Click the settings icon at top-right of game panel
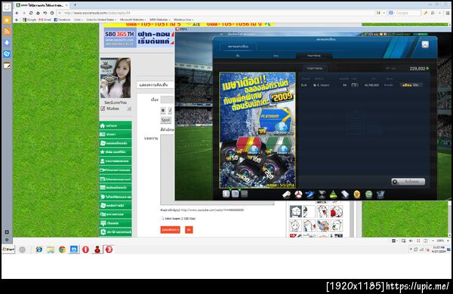453x294 pixels. pos(425,44)
